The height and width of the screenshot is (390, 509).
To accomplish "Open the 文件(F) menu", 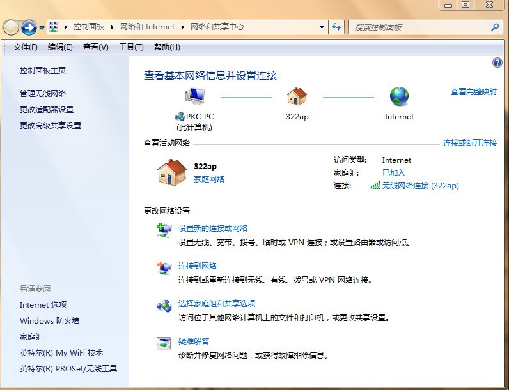I will point(26,47).
